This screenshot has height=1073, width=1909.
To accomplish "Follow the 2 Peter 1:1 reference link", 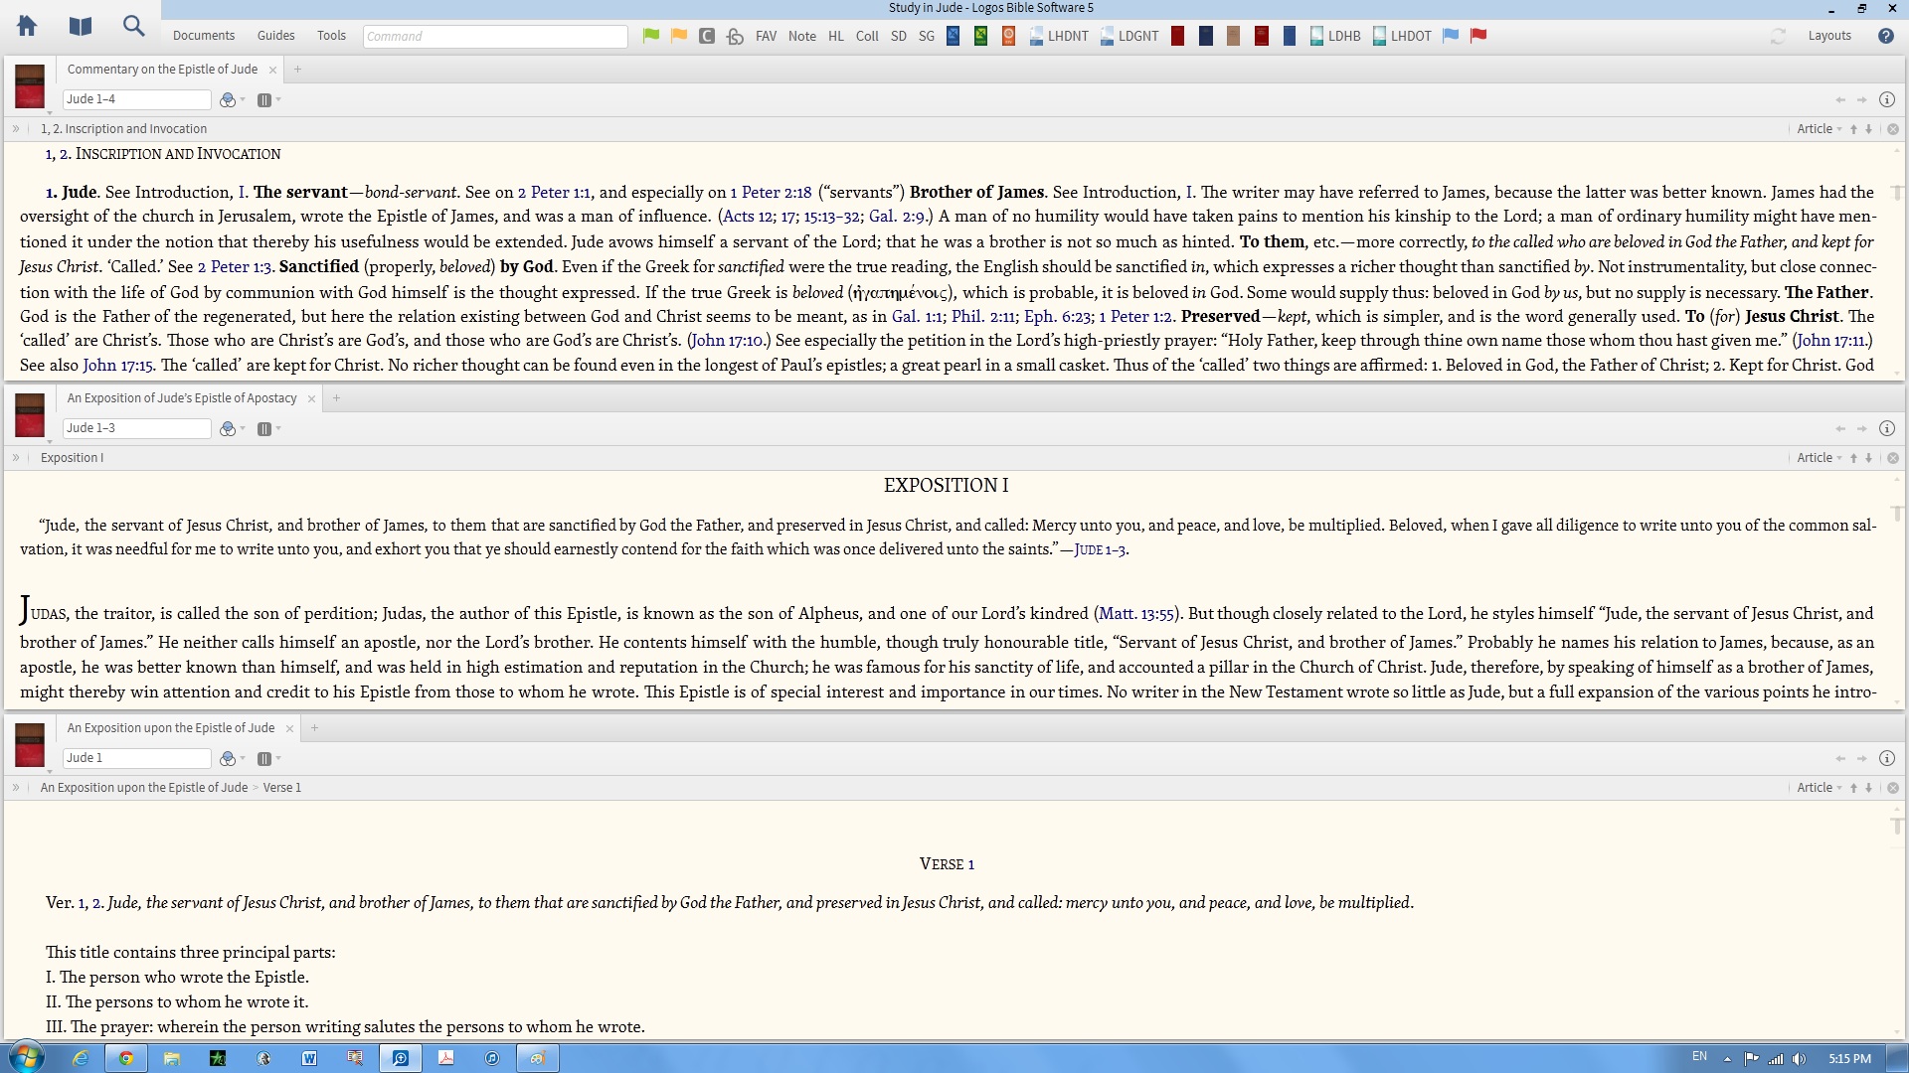I will [x=554, y=193].
